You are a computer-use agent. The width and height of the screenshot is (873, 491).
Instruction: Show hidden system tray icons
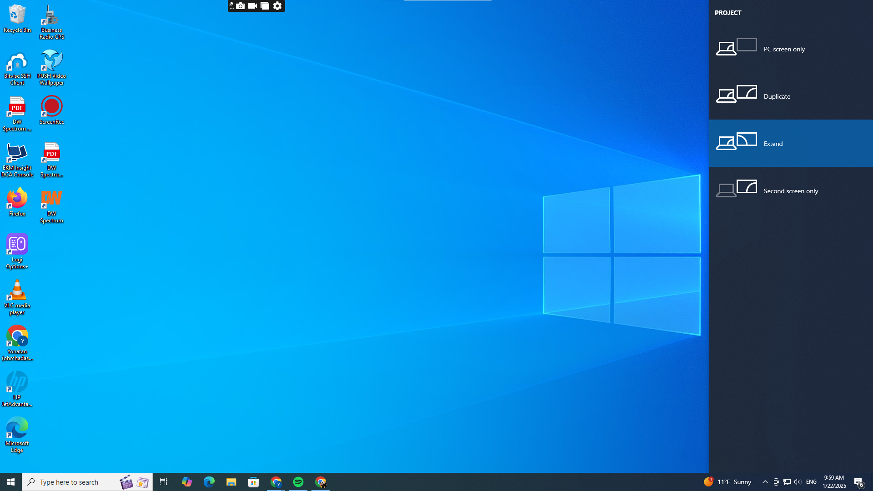click(x=765, y=482)
